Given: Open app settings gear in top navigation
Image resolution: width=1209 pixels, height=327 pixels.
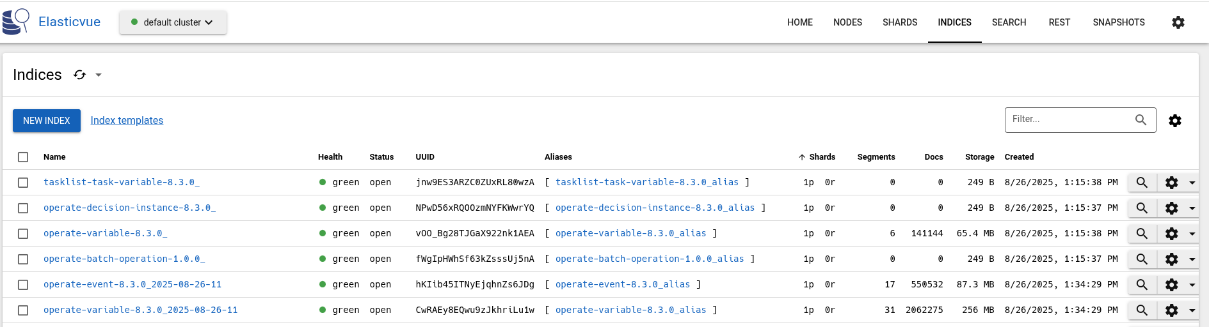Looking at the screenshot, I should 1178,22.
